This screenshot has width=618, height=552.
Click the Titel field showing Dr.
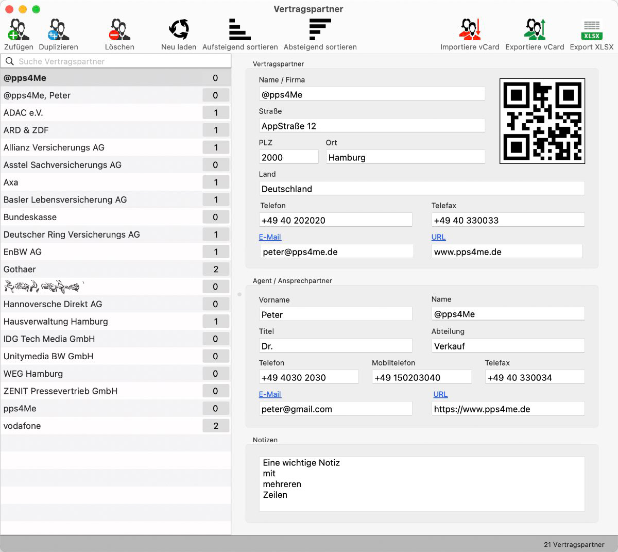pyautogui.click(x=335, y=346)
